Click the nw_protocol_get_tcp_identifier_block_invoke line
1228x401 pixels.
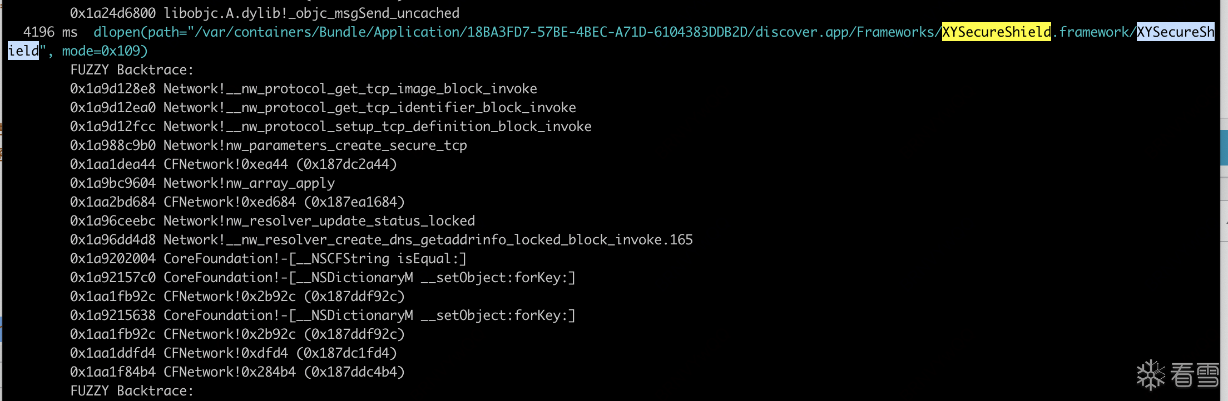(x=323, y=108)
